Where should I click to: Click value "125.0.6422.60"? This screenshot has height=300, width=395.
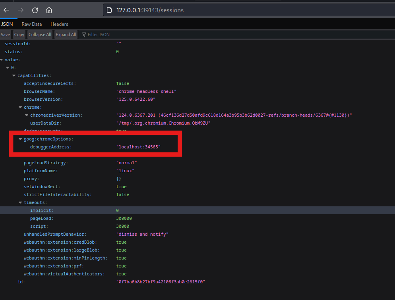coord(136,99)
